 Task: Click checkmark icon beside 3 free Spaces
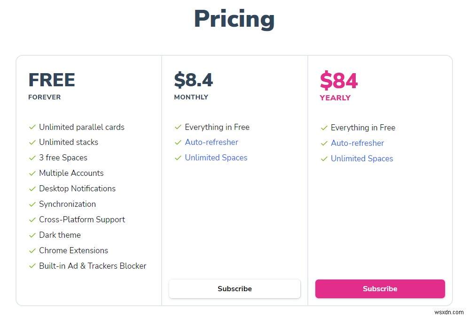pos(32,158)
